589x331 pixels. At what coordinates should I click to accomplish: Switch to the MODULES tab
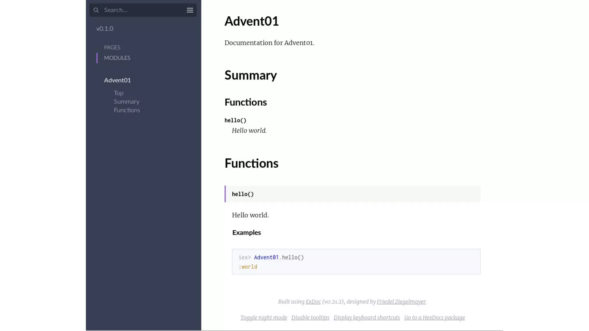117,58
